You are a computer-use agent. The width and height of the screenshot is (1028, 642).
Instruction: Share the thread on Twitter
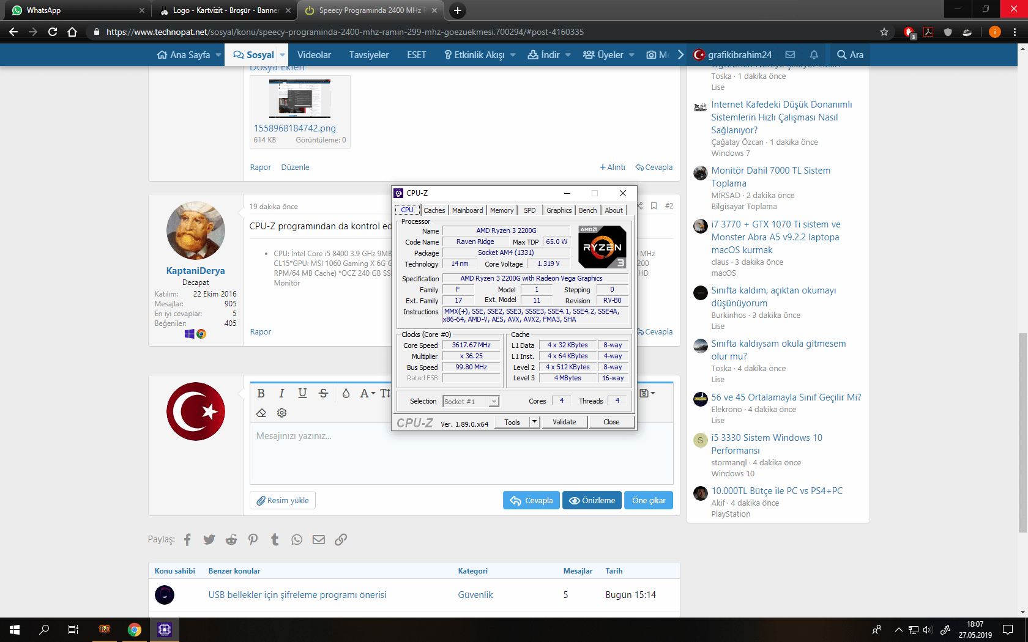[209, 539]
